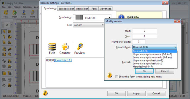Click the Print toolbar icon
The image size is (190, 99).
(33, 12)
